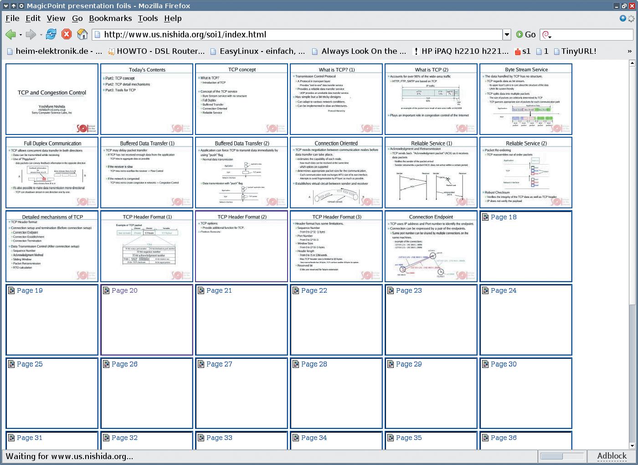The width and height of the screenshot is (638, 465).
Task: Open the View menu
Action: (x=56, y=18)
